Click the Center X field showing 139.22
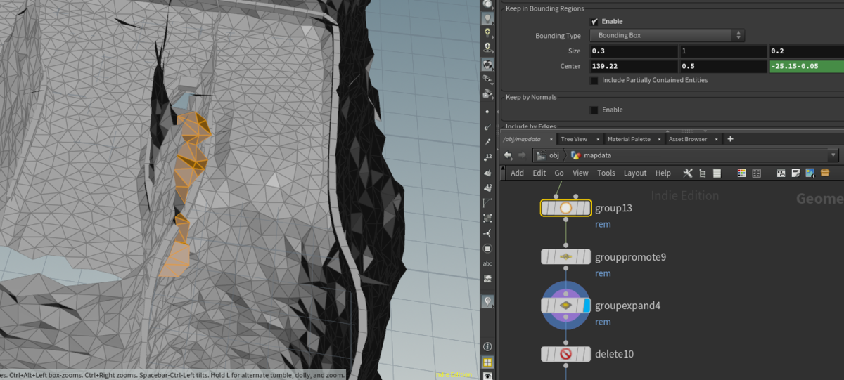 pos(633,66)
